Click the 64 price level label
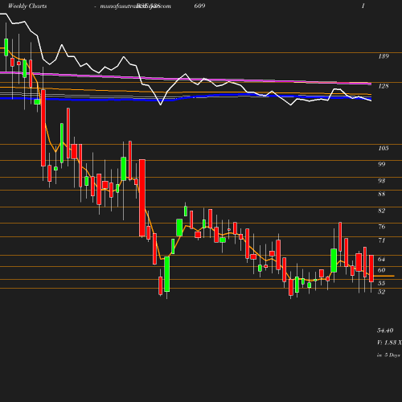 pos(382,259)
